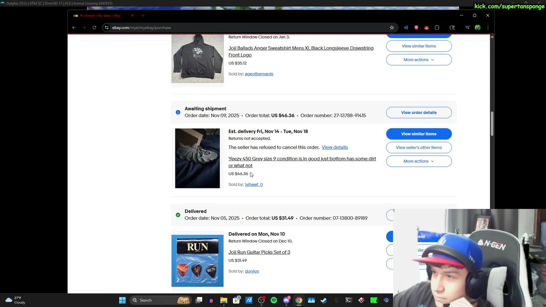546x307 pixels.
Task: Open the media controls icon in toolbar
Action: [x=468, y=28]
